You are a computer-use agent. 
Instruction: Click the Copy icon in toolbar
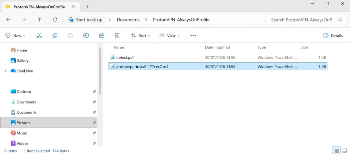(x=55, y=36)
